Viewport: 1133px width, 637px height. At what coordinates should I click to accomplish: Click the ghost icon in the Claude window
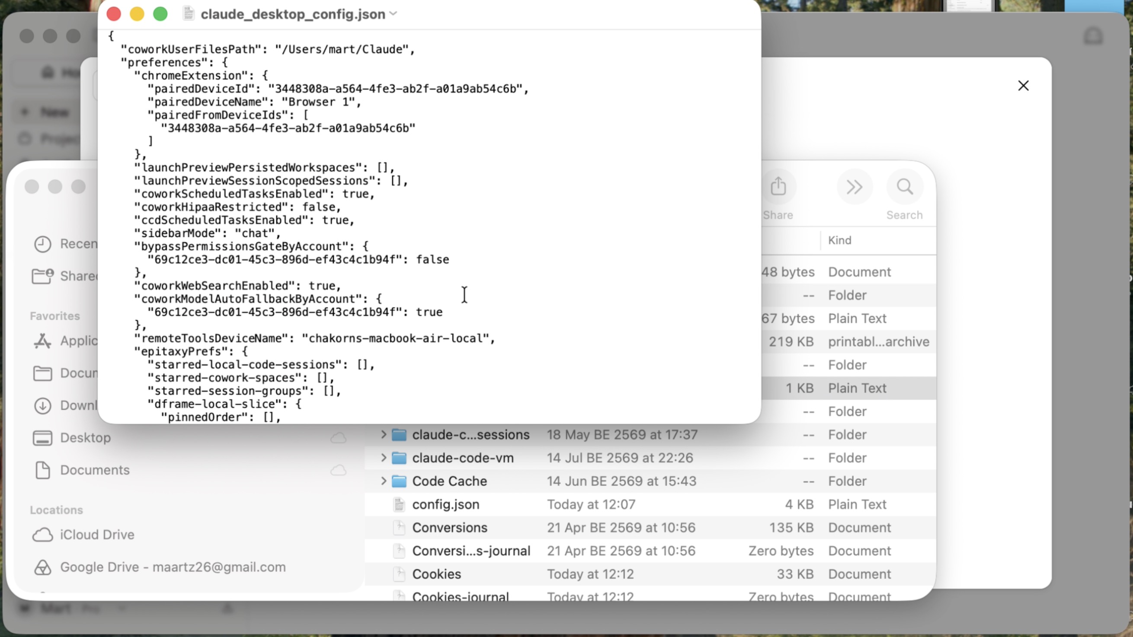click(1093, 36)
